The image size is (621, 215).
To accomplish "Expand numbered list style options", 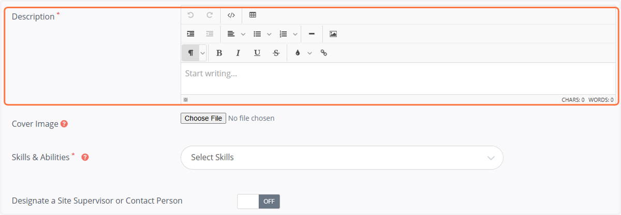I will (295, 34).
